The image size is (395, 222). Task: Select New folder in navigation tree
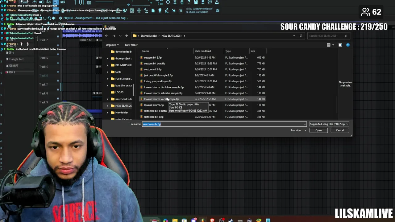click(121, 113)
